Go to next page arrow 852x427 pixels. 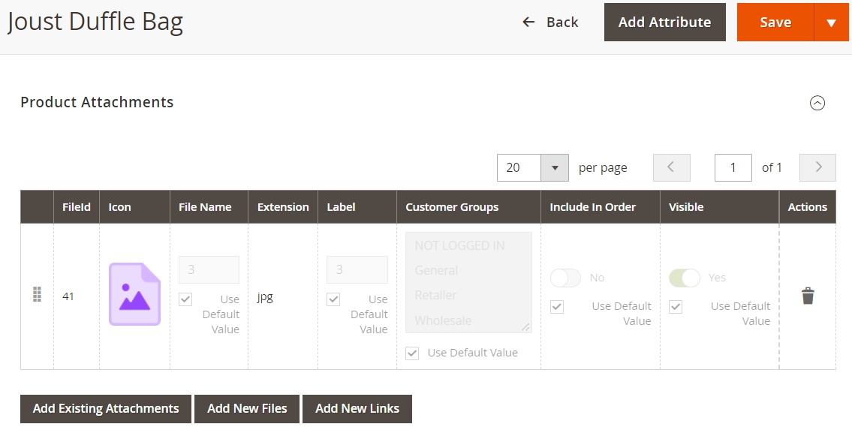[817, 167]
